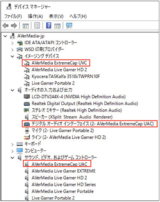The image size is (160, 202).
Task: Click the blue Help question mark icon
Action: pos(49,25)
